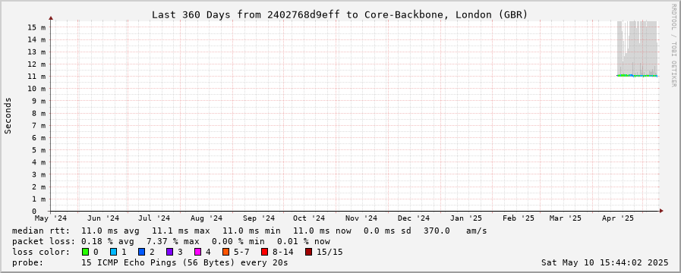Click the purple 3 loss color swatch

coord(170,252)
